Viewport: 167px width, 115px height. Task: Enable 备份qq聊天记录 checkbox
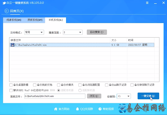point(107,85)
